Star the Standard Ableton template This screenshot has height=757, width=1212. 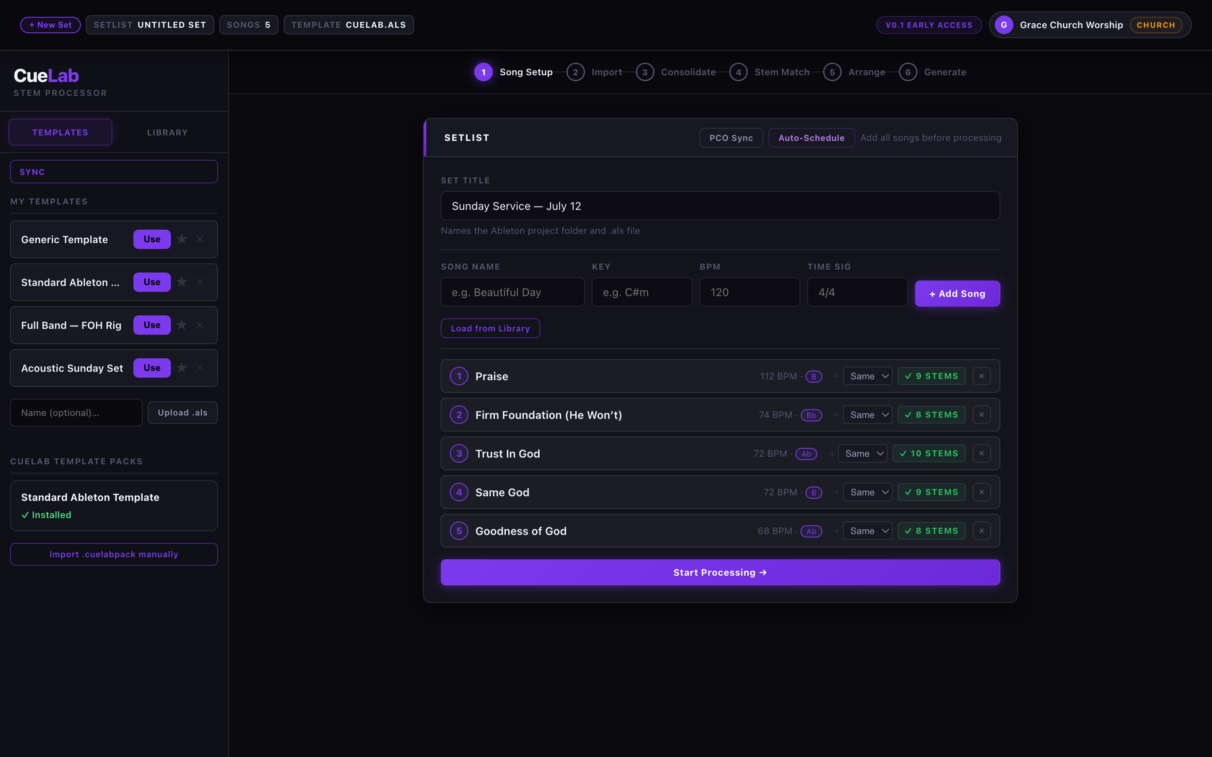click(x=182, y=282)
